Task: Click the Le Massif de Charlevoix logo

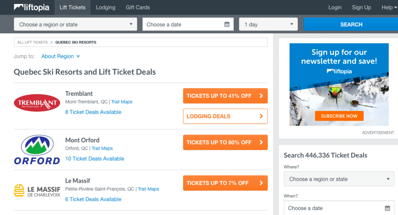Action: click(37, 190)
